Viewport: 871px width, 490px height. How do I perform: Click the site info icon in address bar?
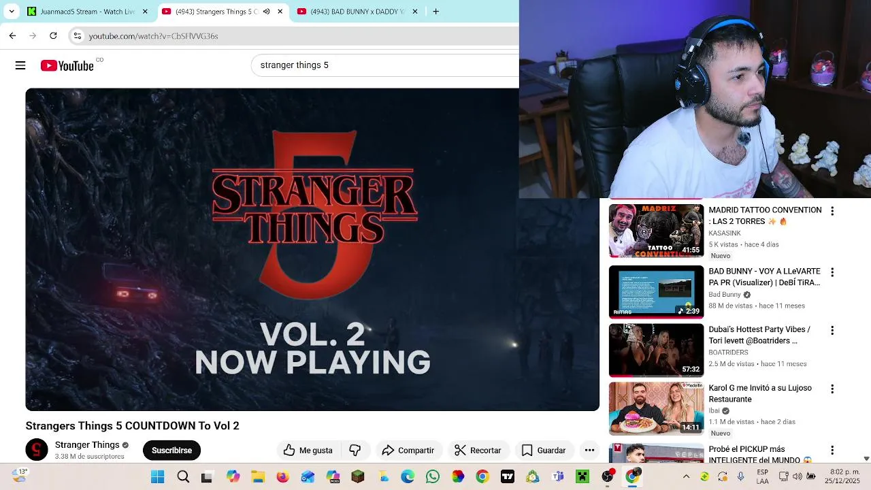78,35
